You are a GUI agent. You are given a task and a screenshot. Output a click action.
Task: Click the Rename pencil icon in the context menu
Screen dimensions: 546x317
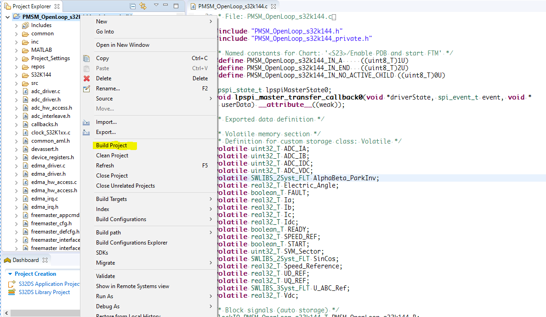(x=87, y=88)
